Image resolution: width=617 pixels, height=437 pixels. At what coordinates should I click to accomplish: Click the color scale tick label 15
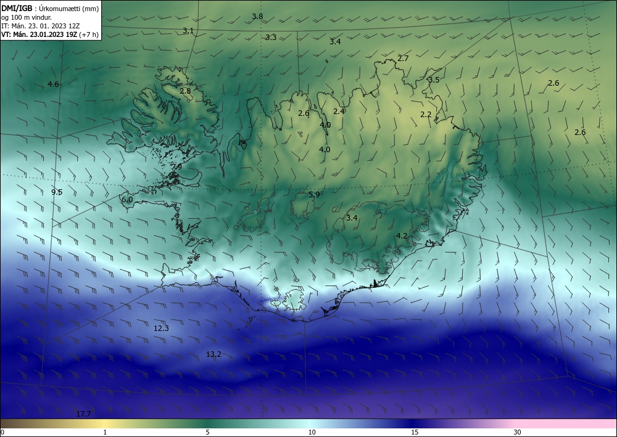(x=415, y=432)
